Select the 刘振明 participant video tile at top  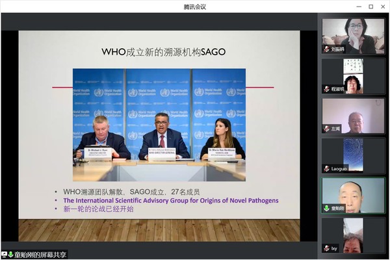(353, 36)
